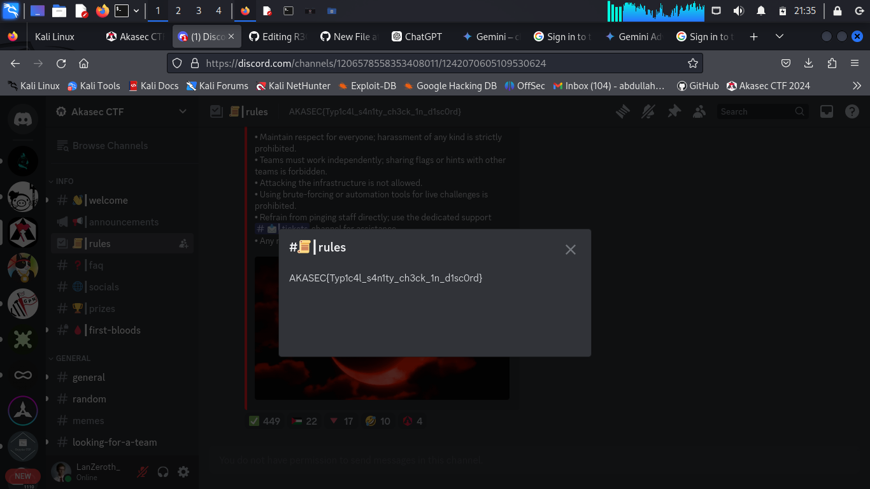The image size is (870, 489).
Task: Click the discord.com address bar
Action: pos(435,63)
